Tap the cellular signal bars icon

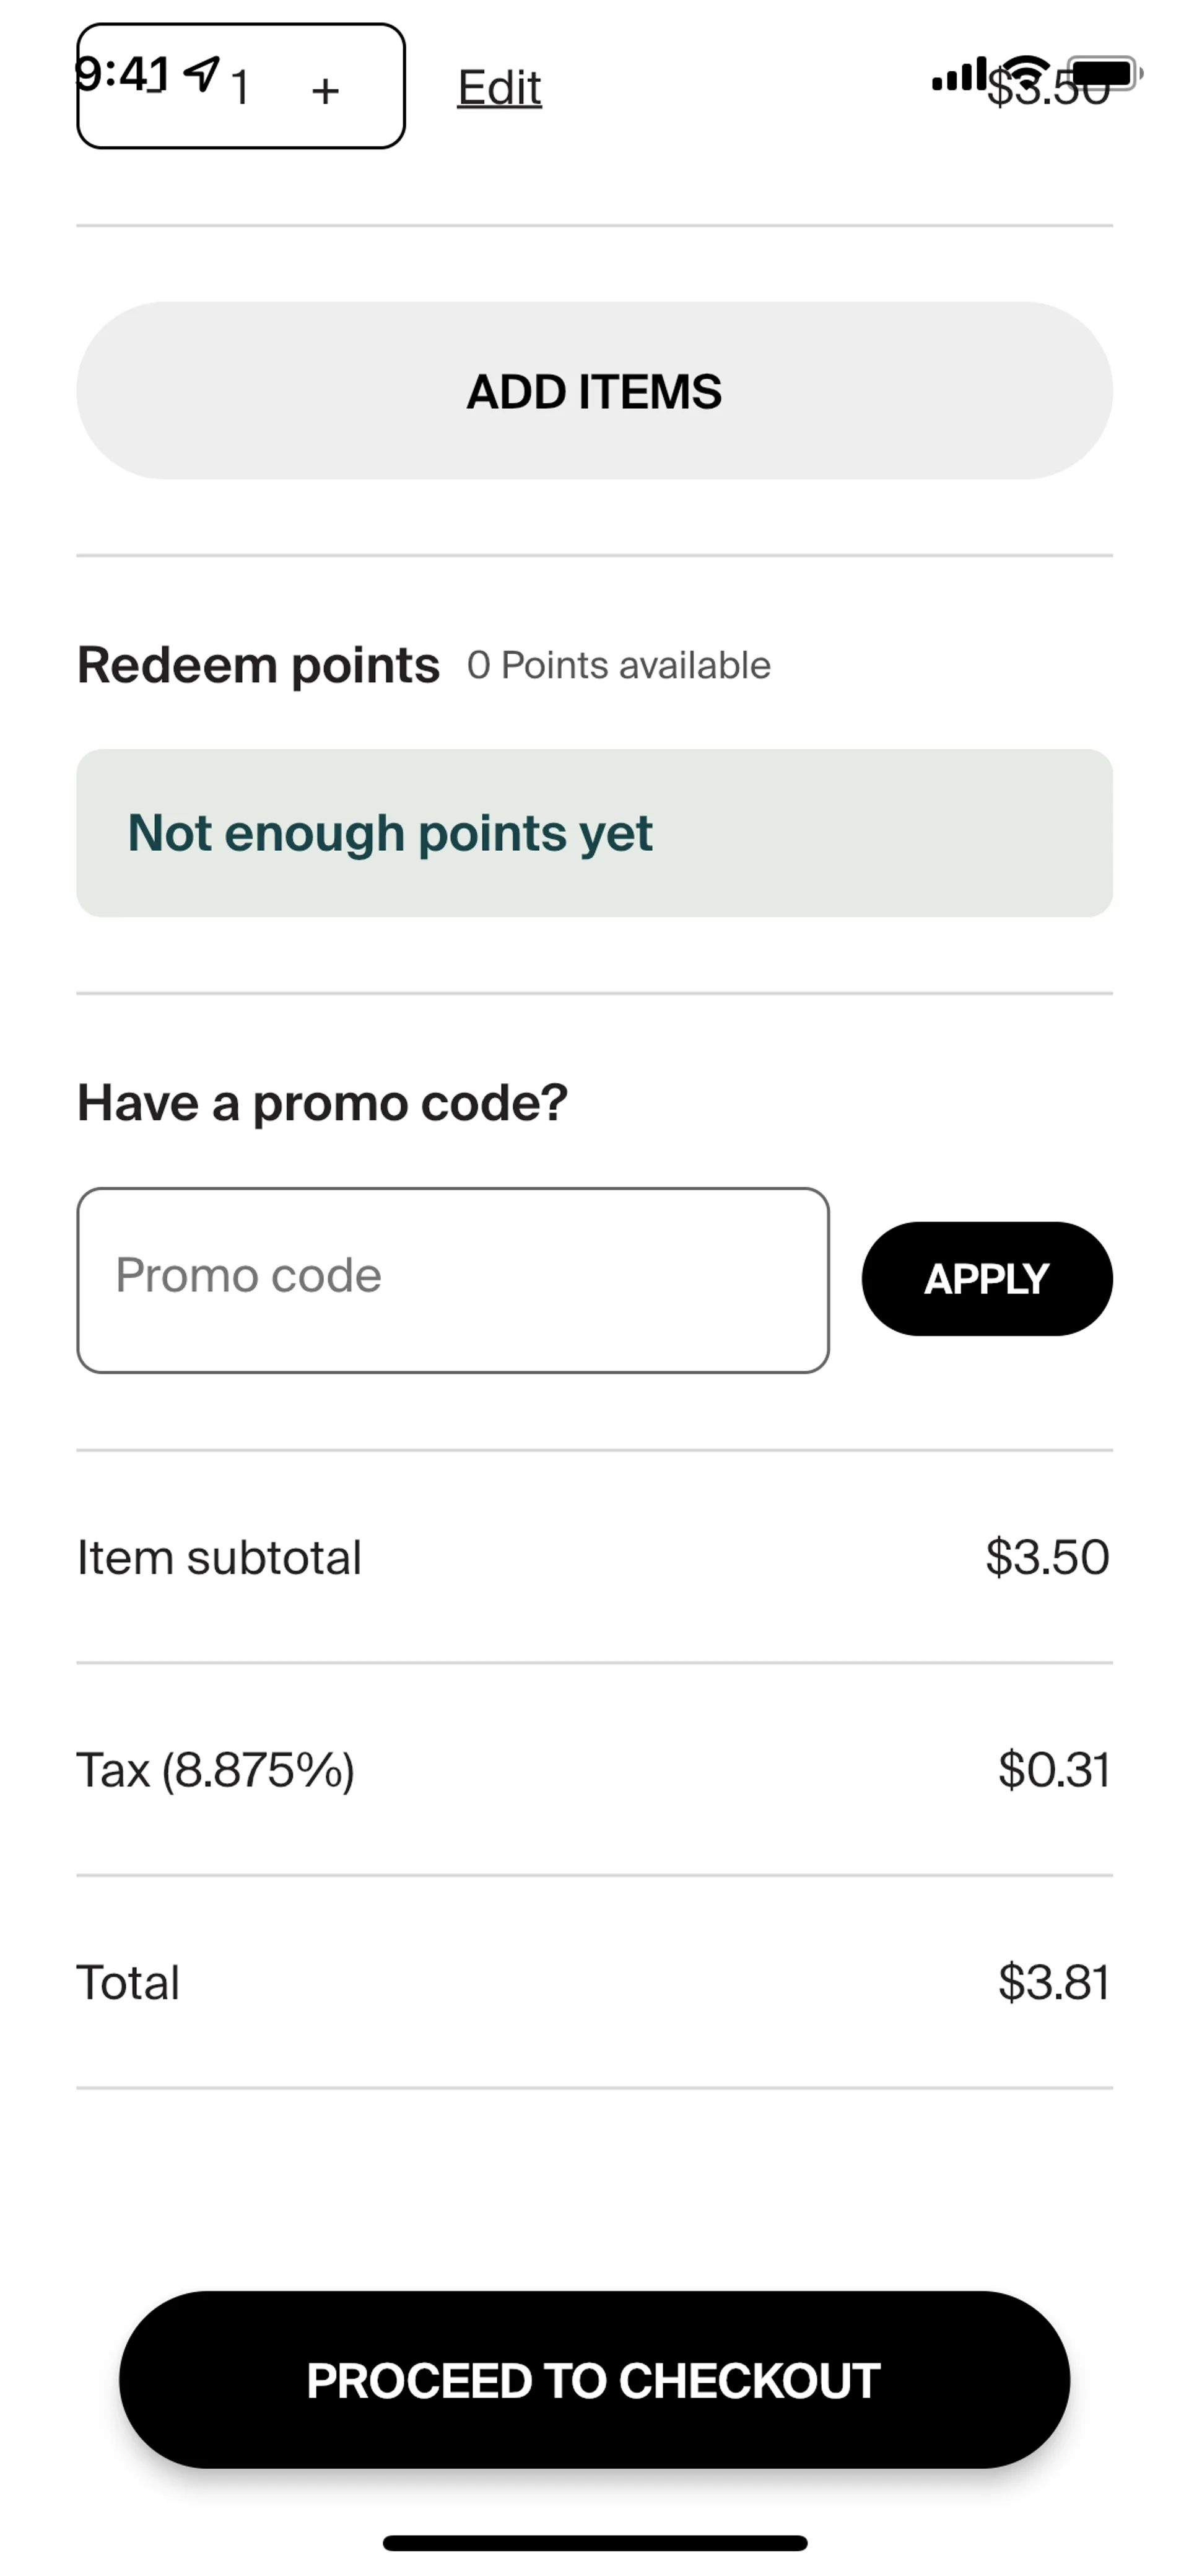[x=958, y=74]
